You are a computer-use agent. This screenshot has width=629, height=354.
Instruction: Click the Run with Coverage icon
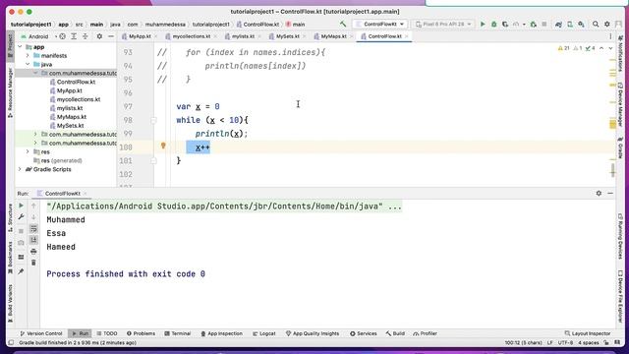[x=505, y=24]
